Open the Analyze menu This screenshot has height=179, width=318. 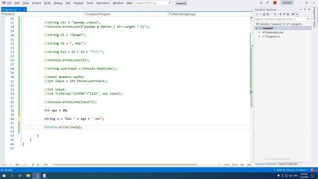[79, 3]
